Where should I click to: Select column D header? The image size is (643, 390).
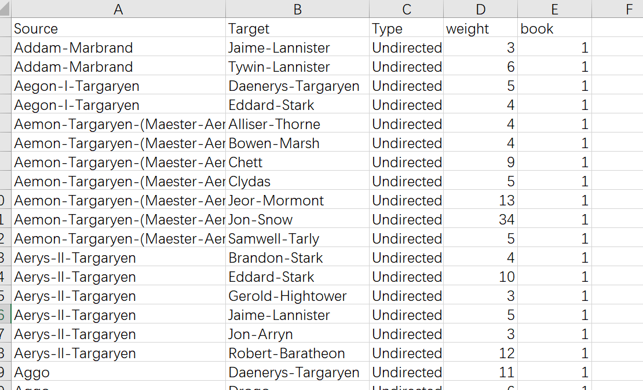[481, 9]
